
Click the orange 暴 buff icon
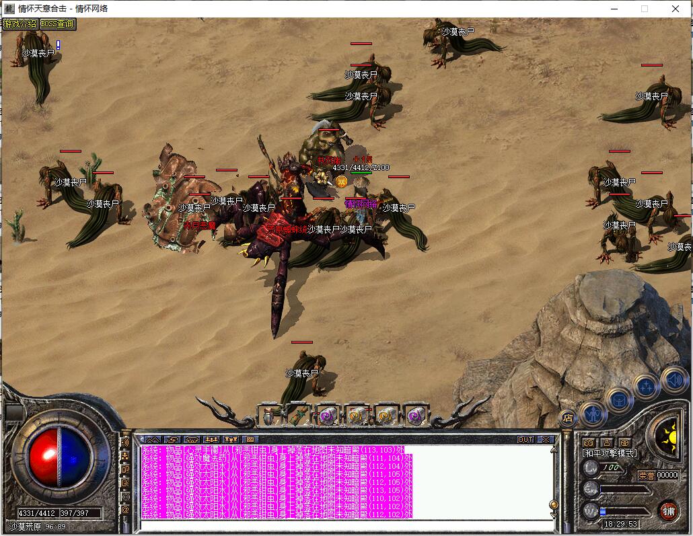[341, 181]
